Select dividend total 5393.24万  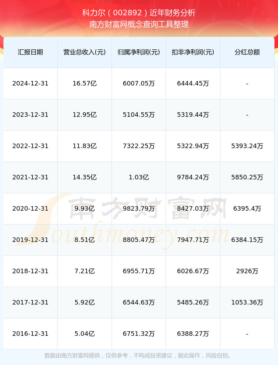tap(247, 146)
